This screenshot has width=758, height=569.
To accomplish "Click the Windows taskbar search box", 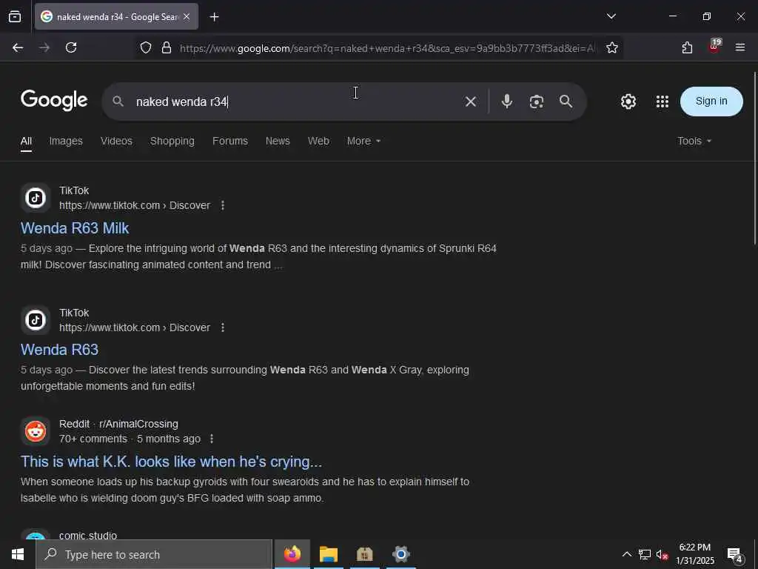I will tap(154, 554).
